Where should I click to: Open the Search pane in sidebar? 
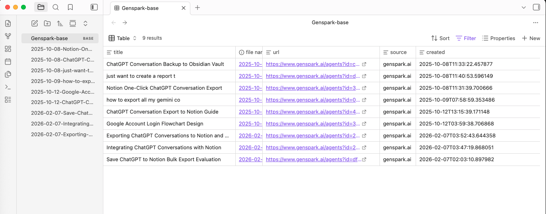click(x=56, y=7)
